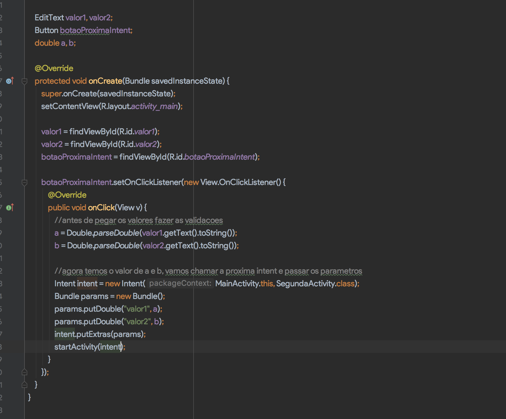Click the text "EditText valor1, valor2;"
Screen dimensions: 506x419
point(74,18)
